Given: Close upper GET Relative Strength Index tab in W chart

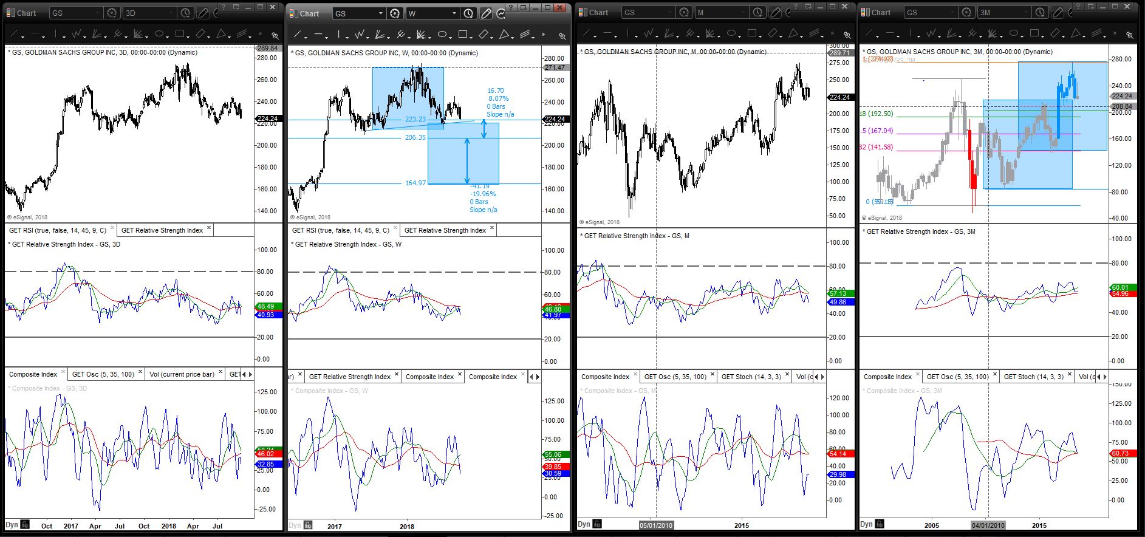Looking at the screenshot, I should click(x=492, y=228).
